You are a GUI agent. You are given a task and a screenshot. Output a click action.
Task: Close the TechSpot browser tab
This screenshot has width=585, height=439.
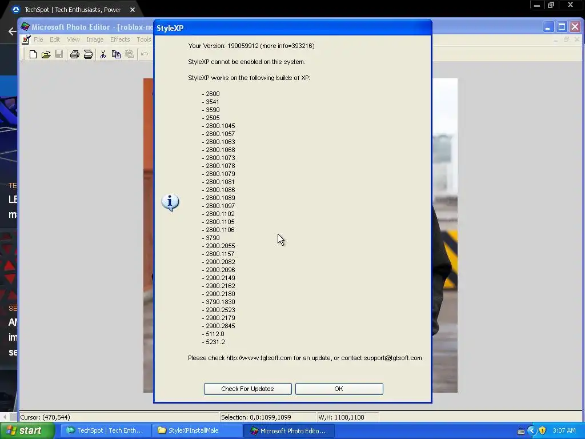click(x=133, y=10)
